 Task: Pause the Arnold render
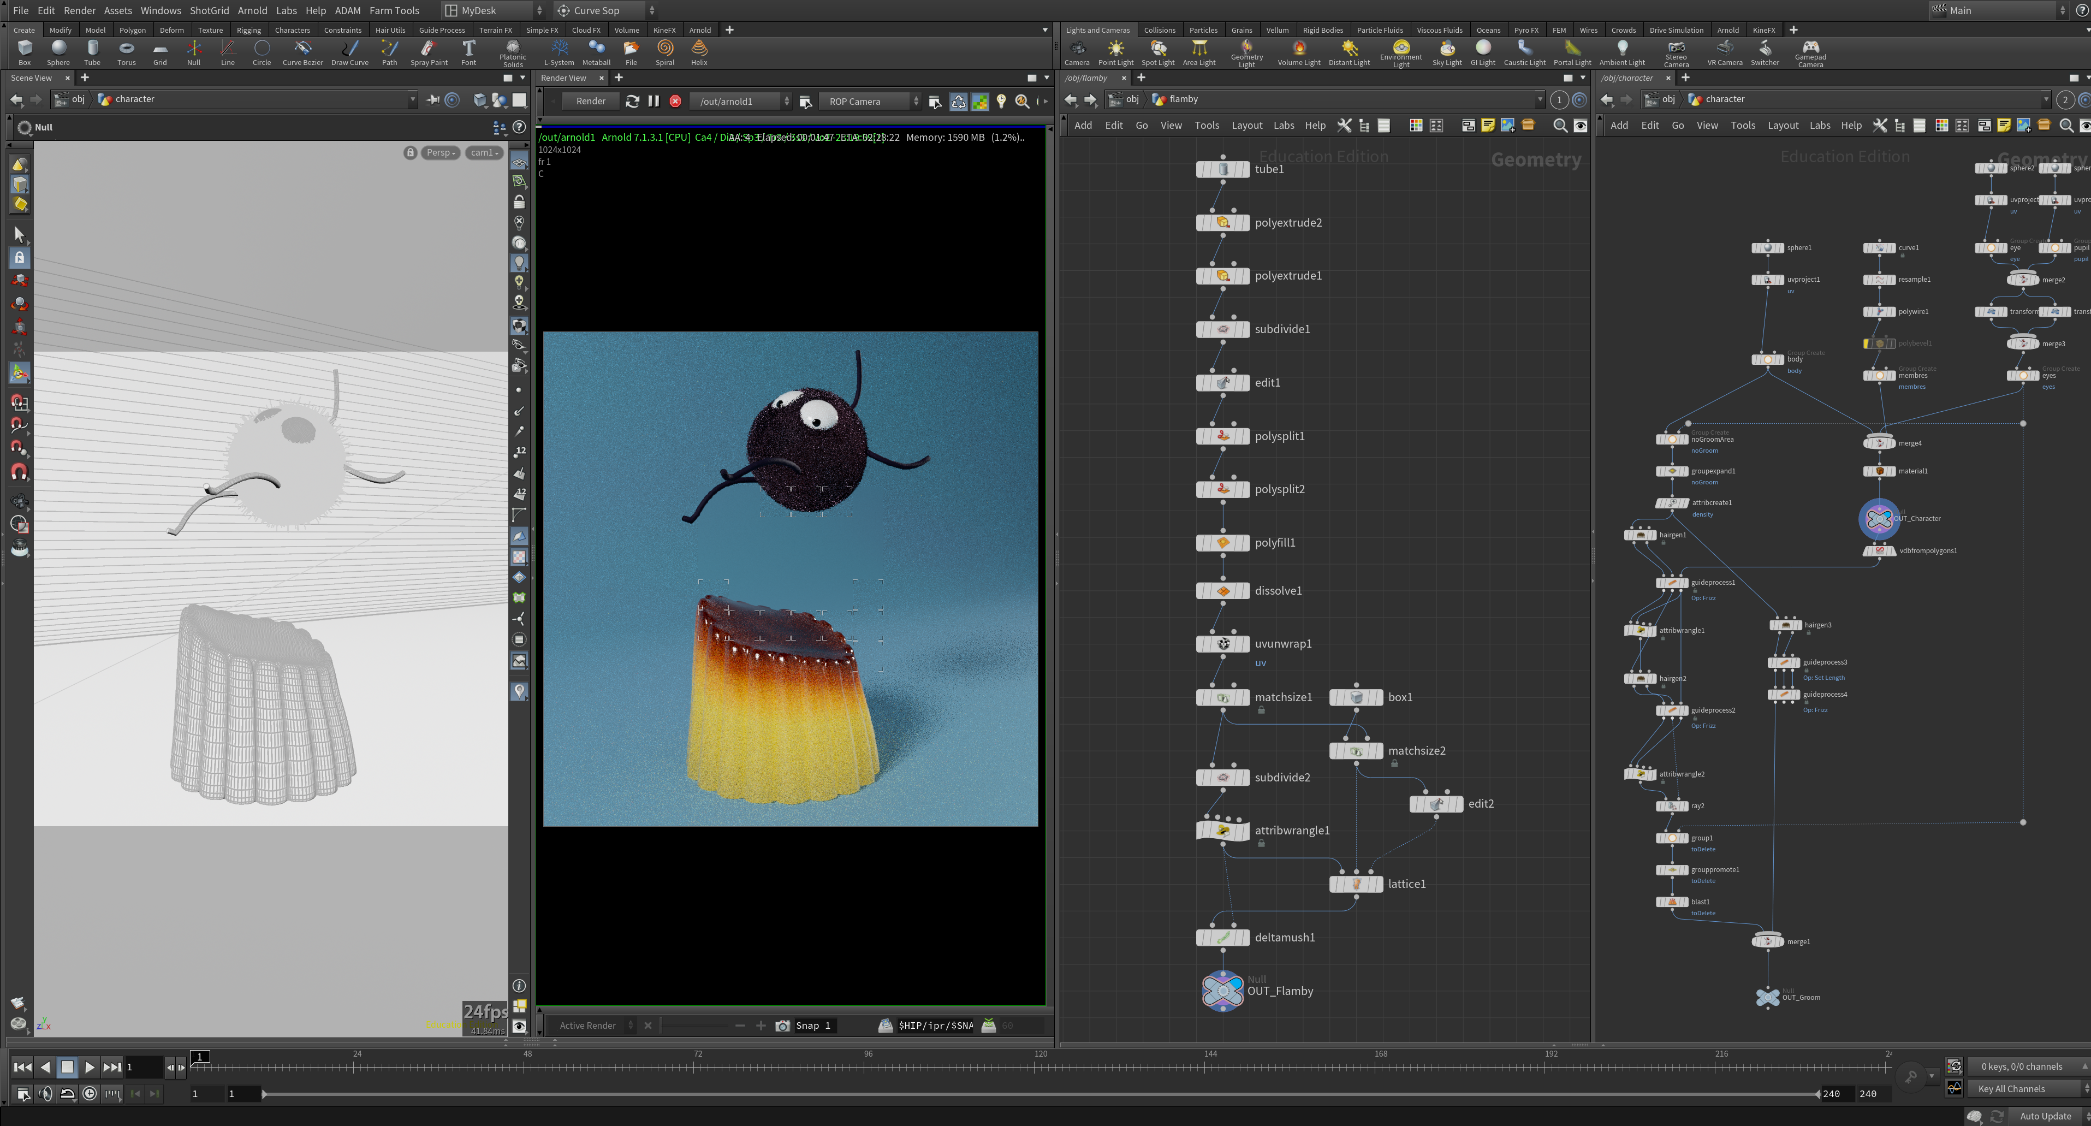click(x=654, y=102)
